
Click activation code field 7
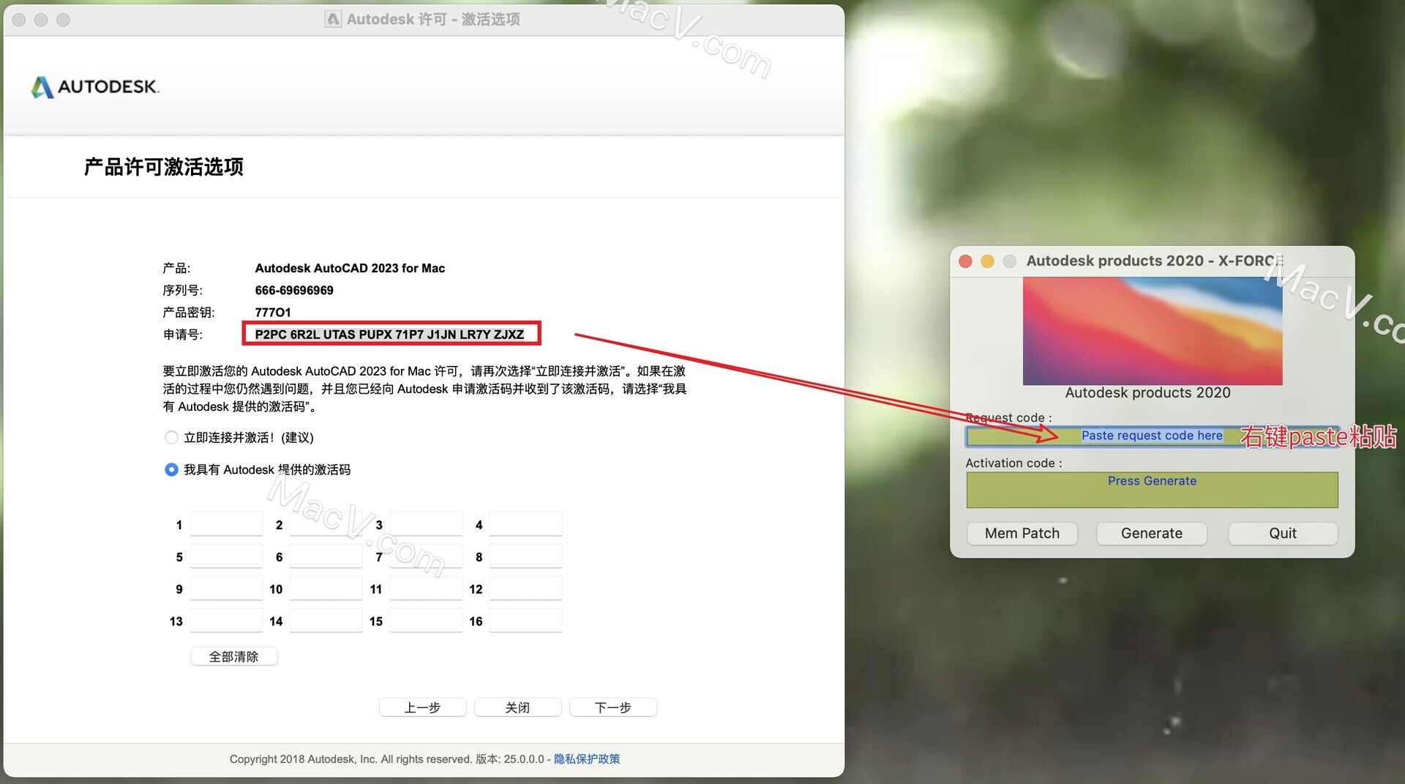(x=426, y=557)
